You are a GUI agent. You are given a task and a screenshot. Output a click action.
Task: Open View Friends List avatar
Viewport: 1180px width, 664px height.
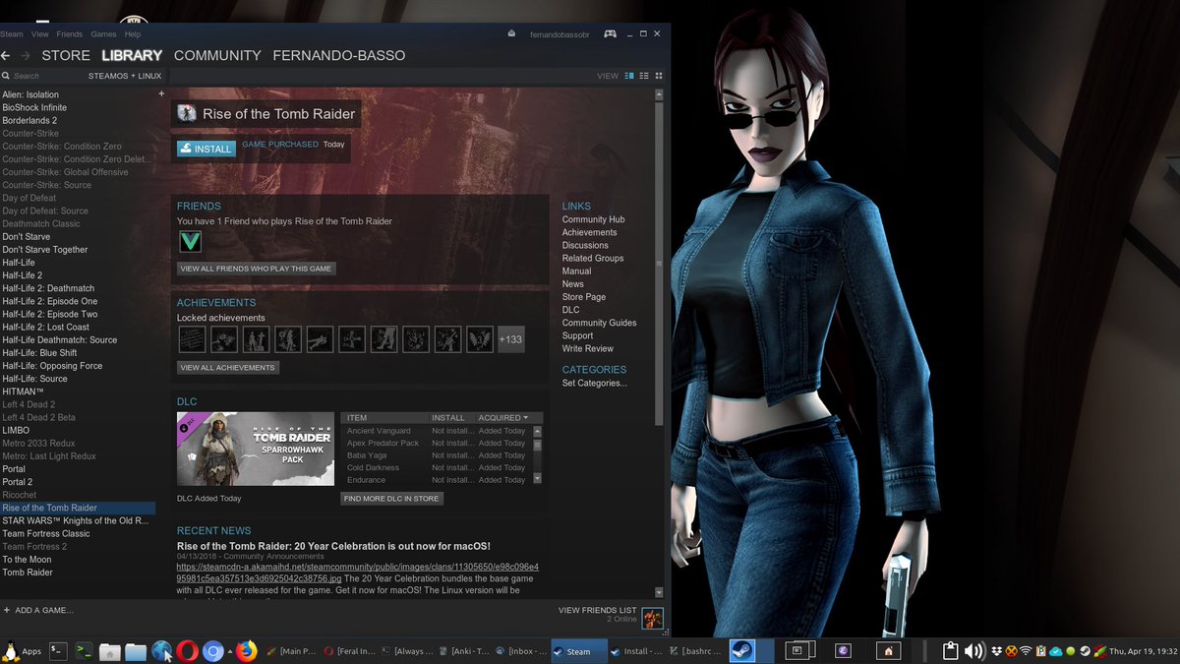[653, 618]
